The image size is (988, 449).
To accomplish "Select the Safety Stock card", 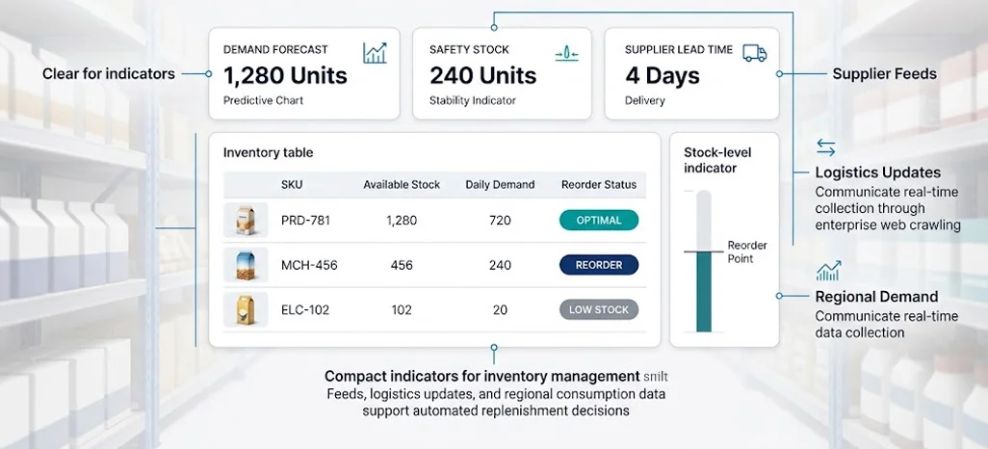I will tap(502, 73).
